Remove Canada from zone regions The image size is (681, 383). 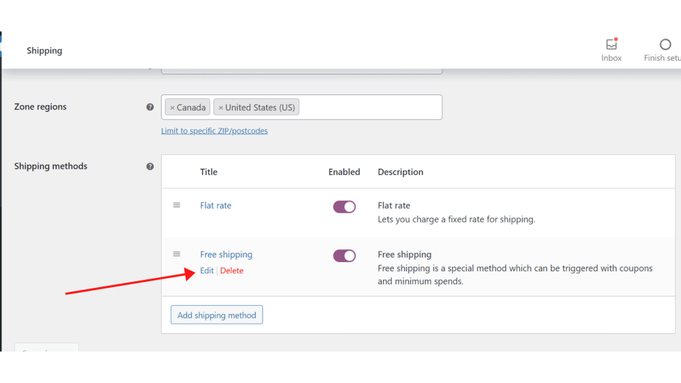(x=172, y=108)
